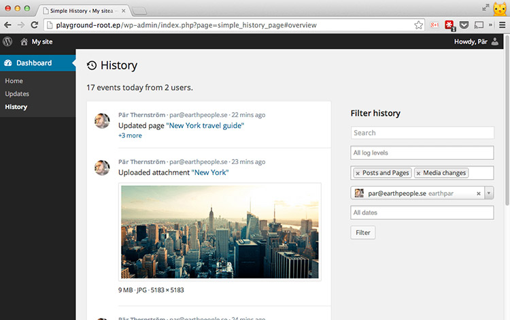This screenshot has width=510, height=320.
Task: Open the All dates dropdown
Action: point(422,212)
